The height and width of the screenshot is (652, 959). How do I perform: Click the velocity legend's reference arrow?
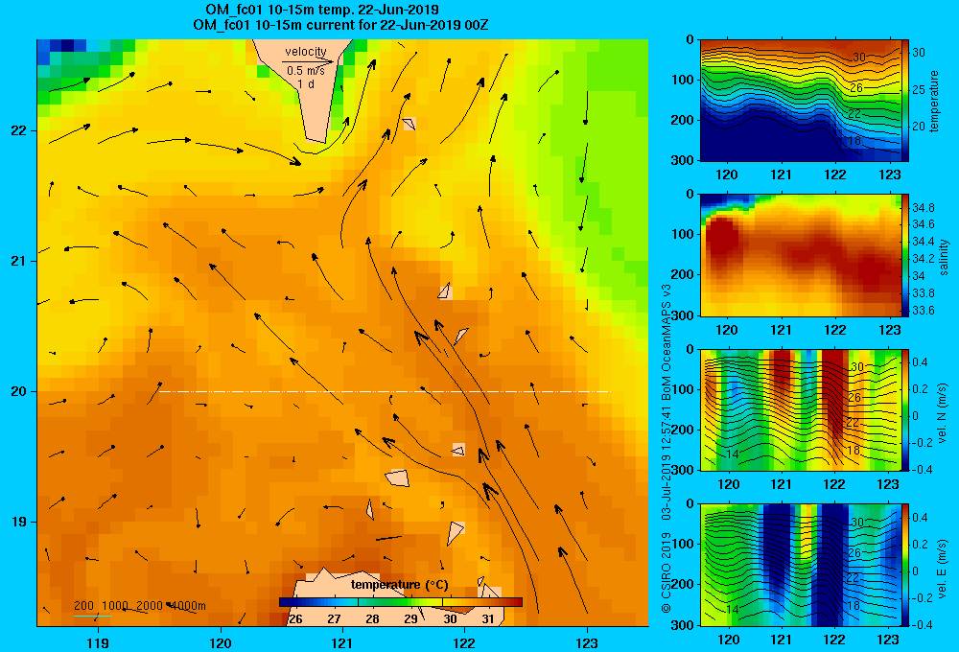tap(308, 61)
